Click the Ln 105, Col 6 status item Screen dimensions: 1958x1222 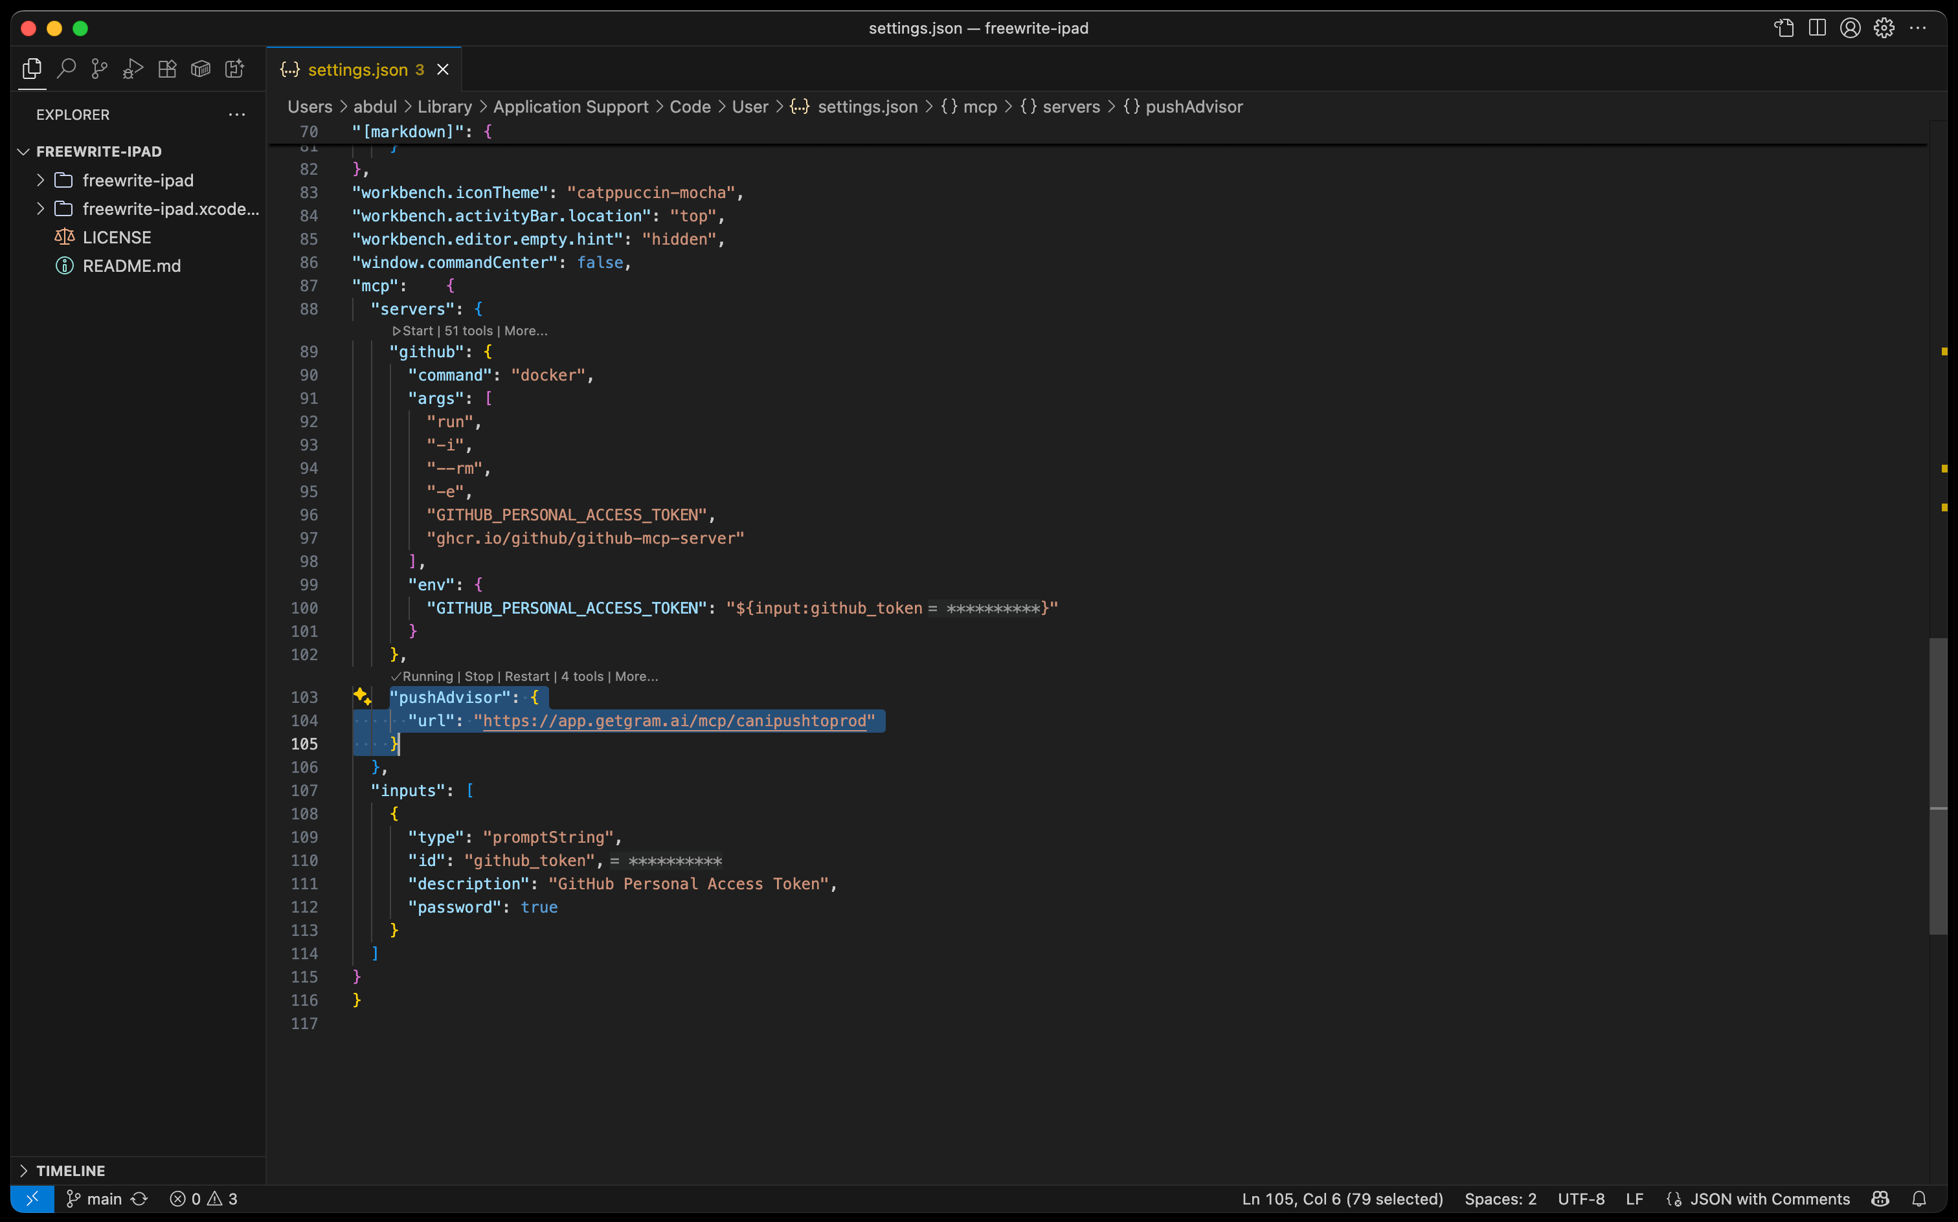point(1343,1199)
